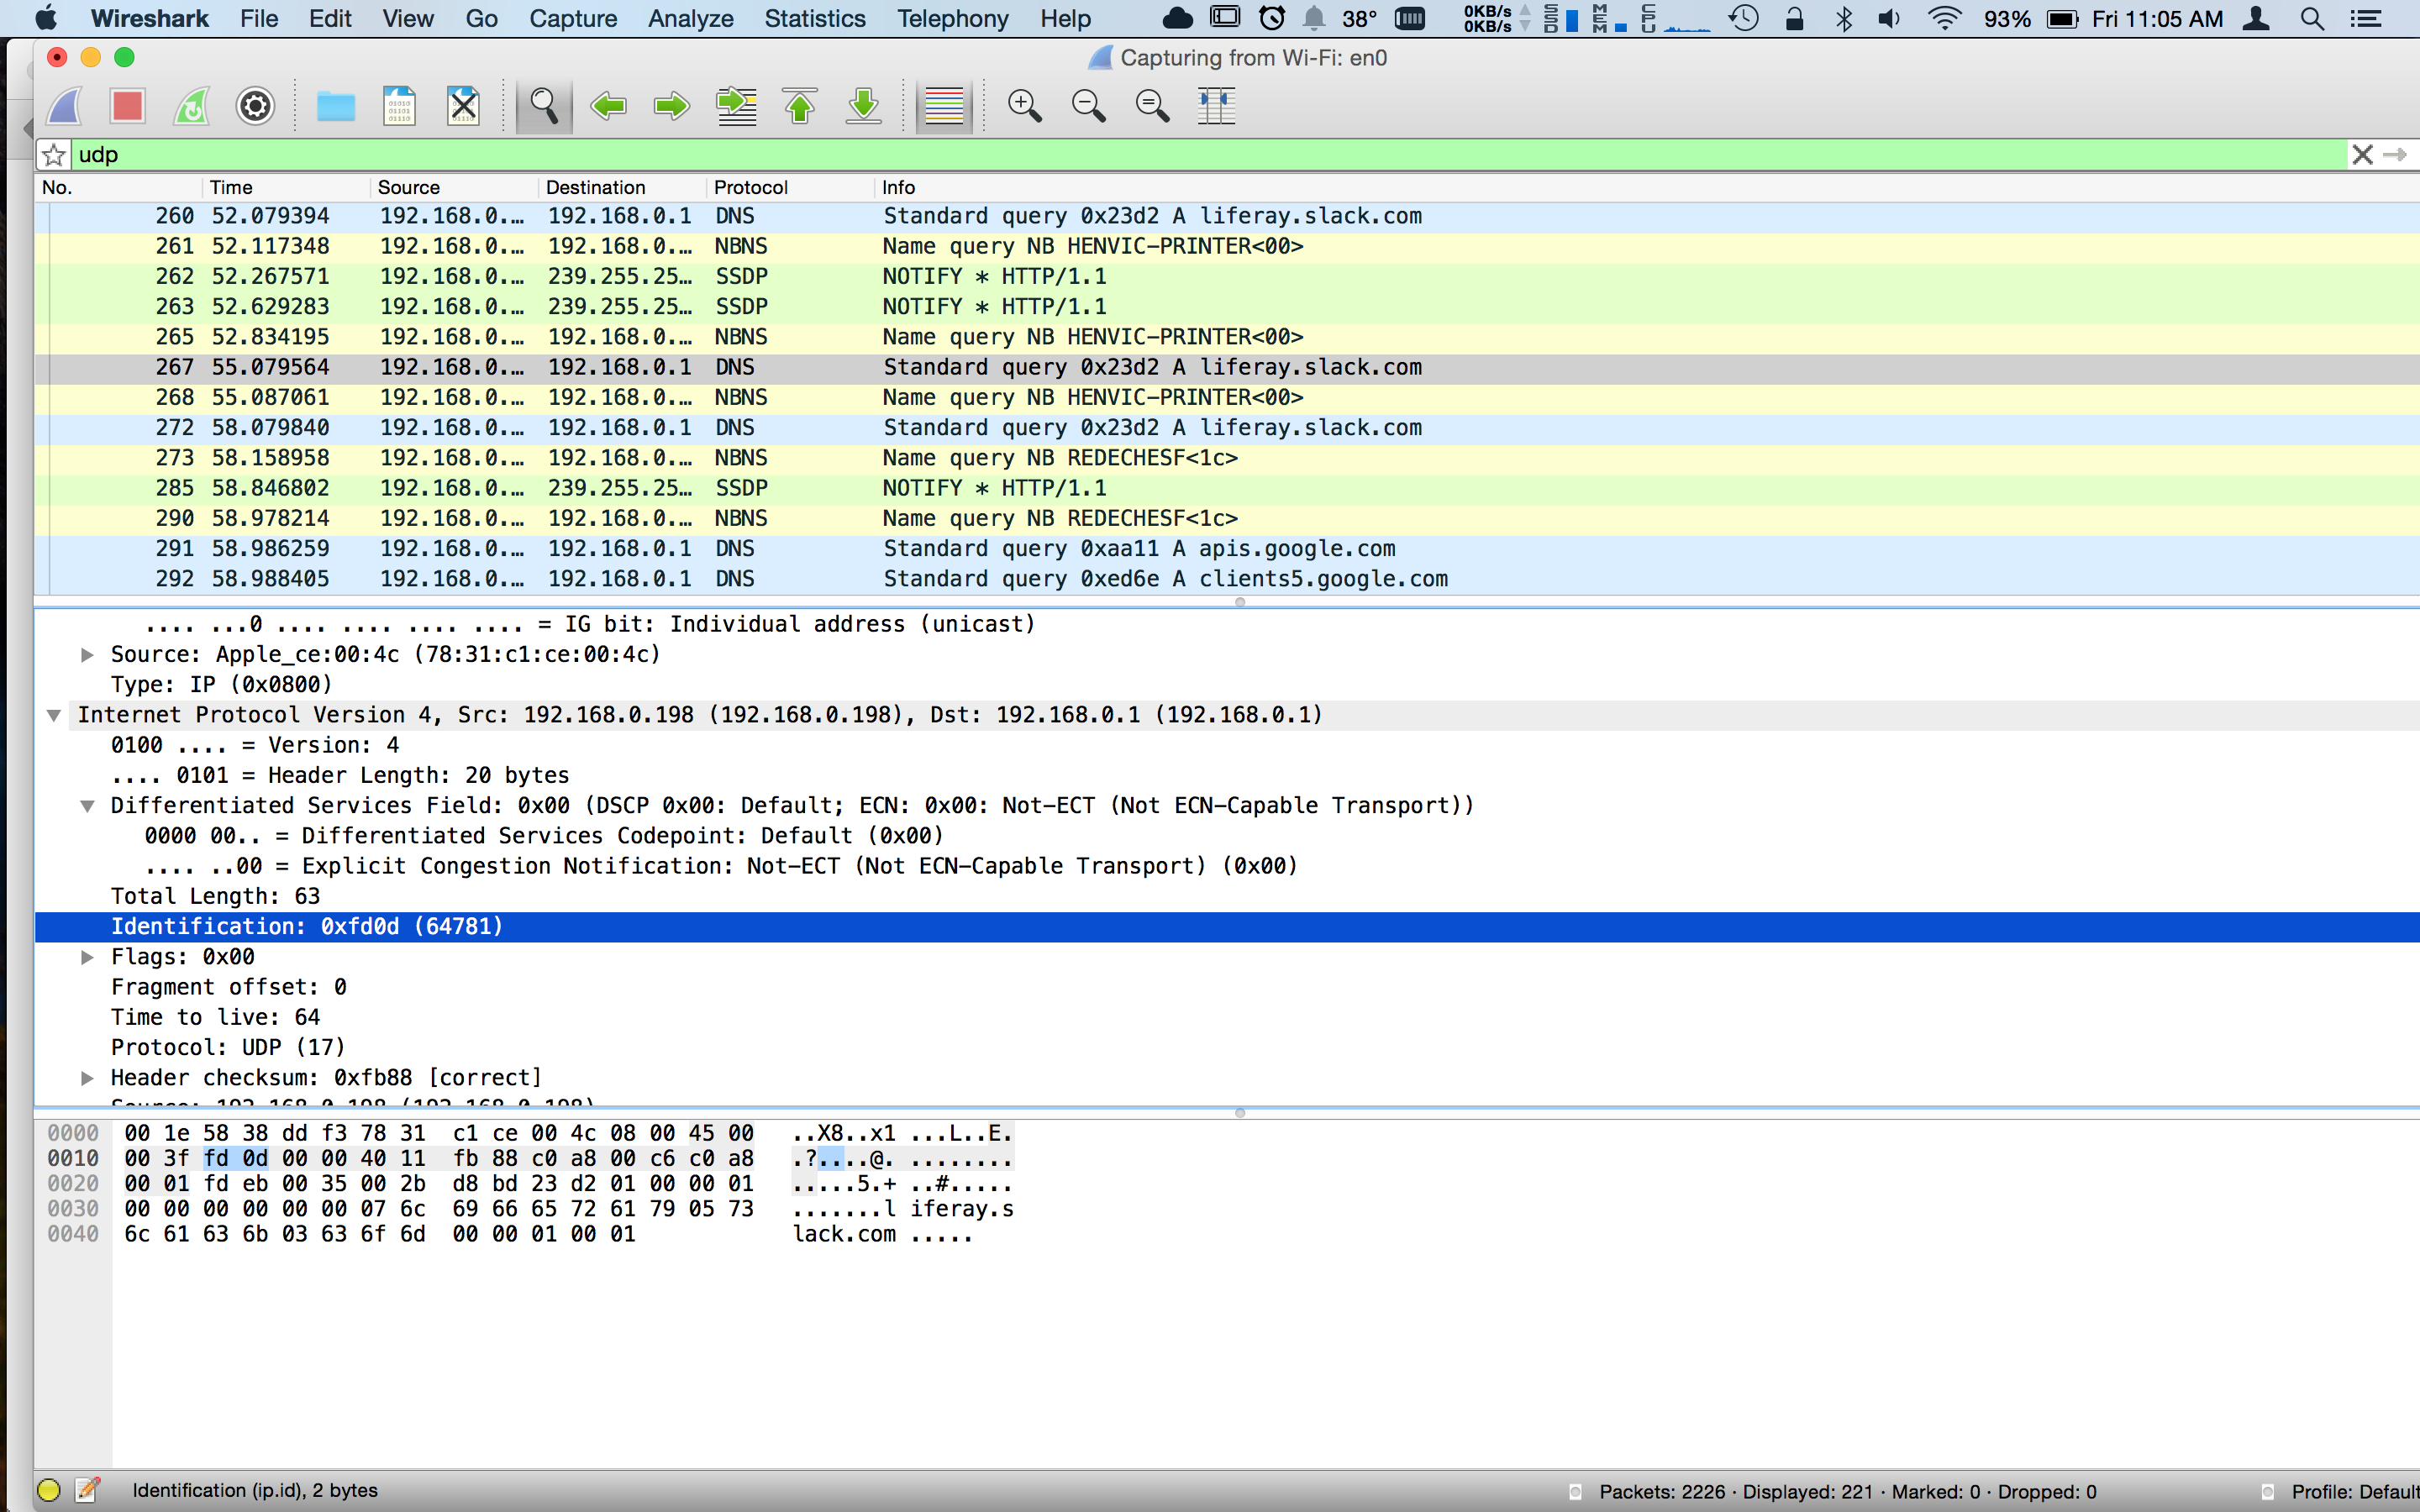
Task: Go to the first packet
Action: click(800, 106)
